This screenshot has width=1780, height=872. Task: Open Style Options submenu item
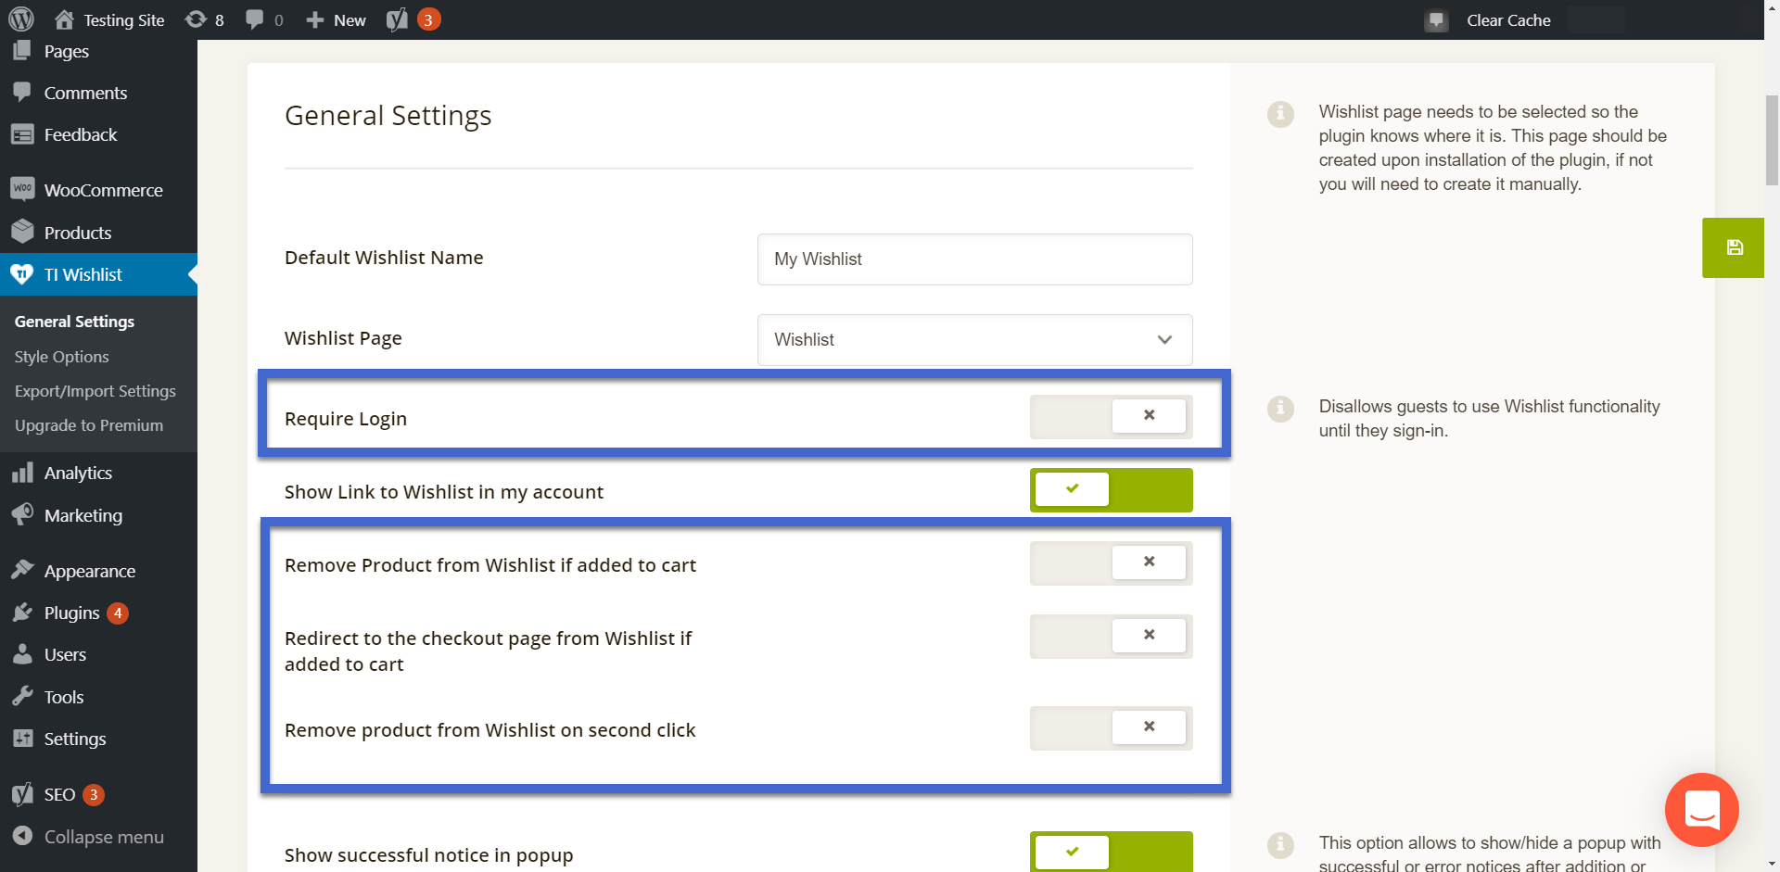(61, 357)
